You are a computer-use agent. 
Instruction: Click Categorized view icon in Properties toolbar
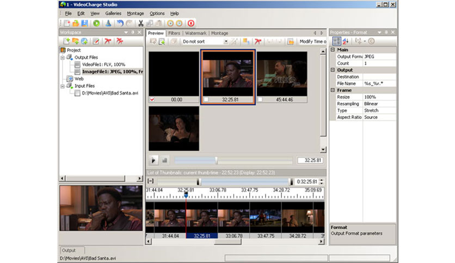336,41
